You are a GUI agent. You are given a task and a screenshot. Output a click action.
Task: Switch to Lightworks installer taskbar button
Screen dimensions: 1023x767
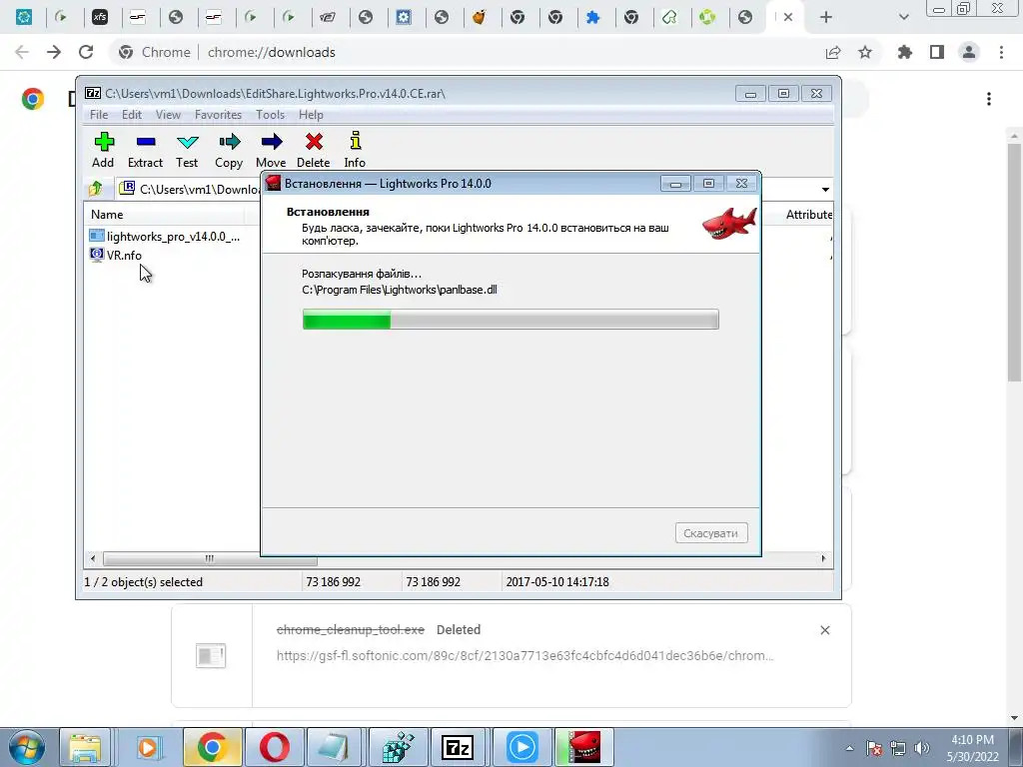(583, 747)
